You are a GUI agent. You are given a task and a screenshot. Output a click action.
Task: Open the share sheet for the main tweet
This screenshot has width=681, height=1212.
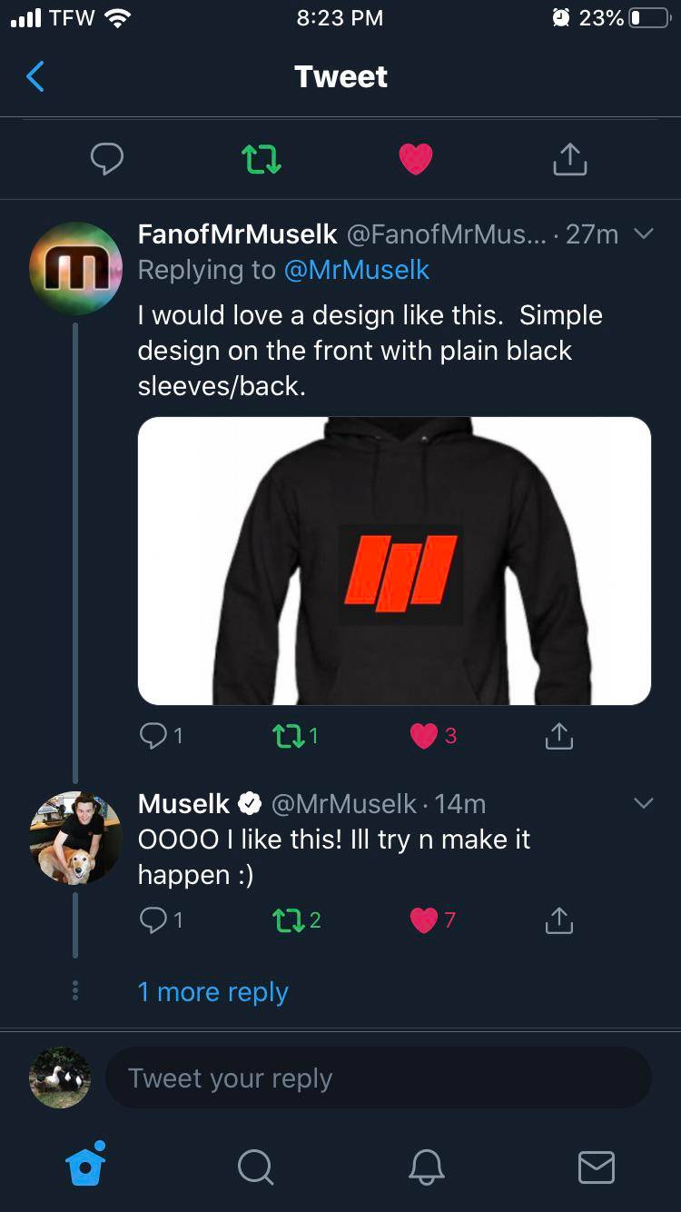pos(569,156)
